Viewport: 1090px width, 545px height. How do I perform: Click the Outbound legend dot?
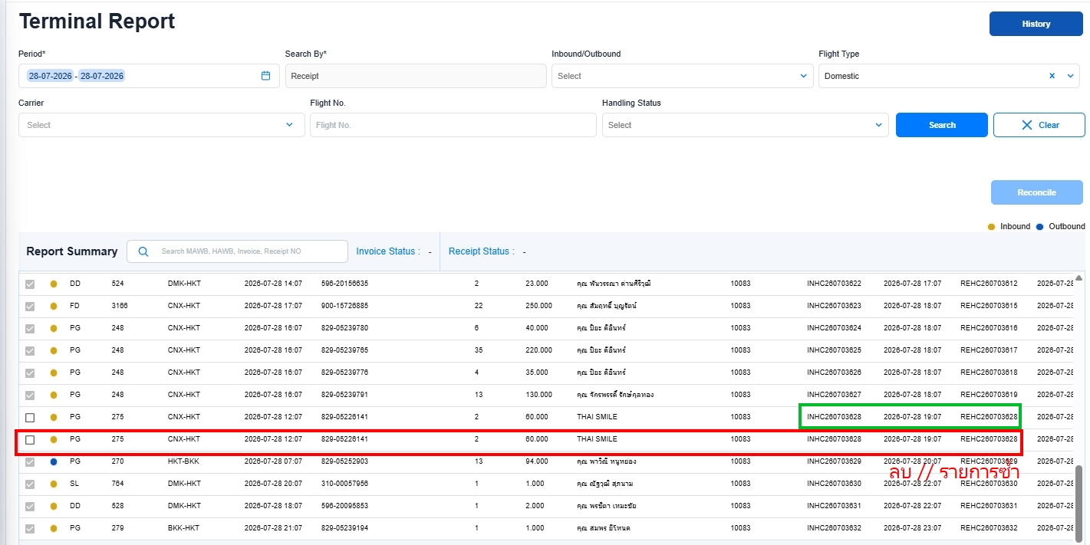pyautogui.click(x=1040, y=227)
